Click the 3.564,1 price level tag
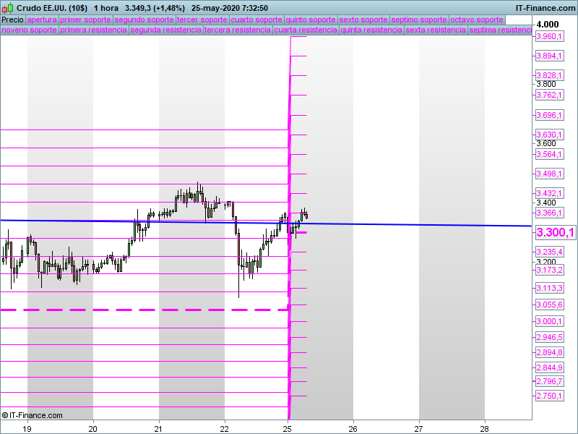 tap(549, 154)
